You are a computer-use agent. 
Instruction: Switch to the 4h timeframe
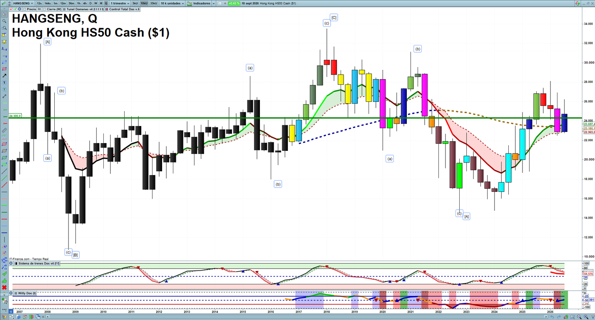click(x=85, y=3)
